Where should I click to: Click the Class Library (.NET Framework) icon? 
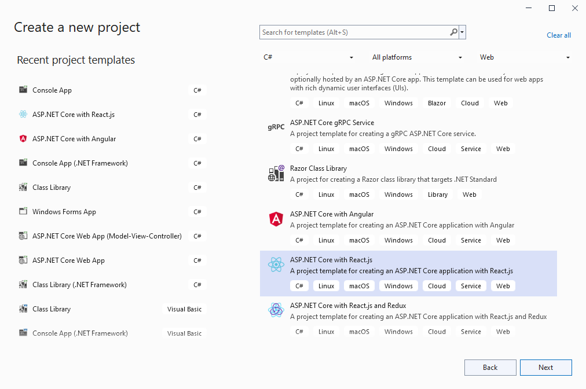(x=23, y=284)
